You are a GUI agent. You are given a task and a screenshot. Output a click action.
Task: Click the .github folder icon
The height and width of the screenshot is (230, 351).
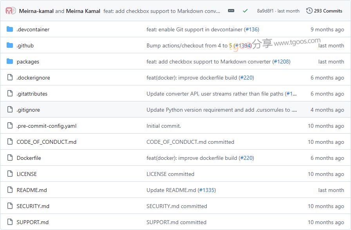click(x=10, y=45)
